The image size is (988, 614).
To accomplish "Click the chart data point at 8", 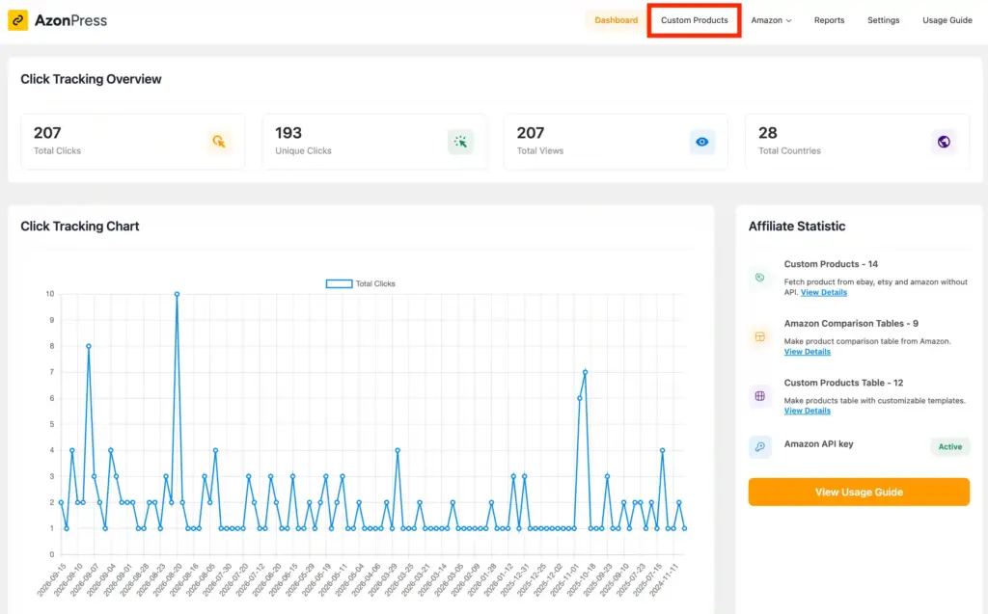I will pos(89,346).
